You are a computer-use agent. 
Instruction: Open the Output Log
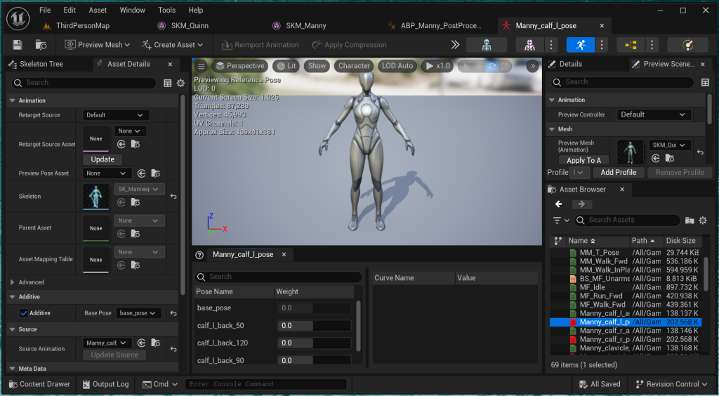click(x=105, y=384)
